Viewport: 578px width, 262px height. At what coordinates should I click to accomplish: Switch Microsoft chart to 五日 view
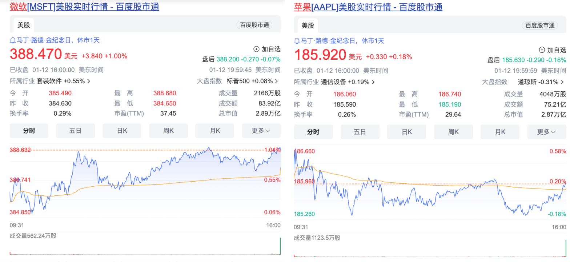pyautogui.click(x=75, y=131)
